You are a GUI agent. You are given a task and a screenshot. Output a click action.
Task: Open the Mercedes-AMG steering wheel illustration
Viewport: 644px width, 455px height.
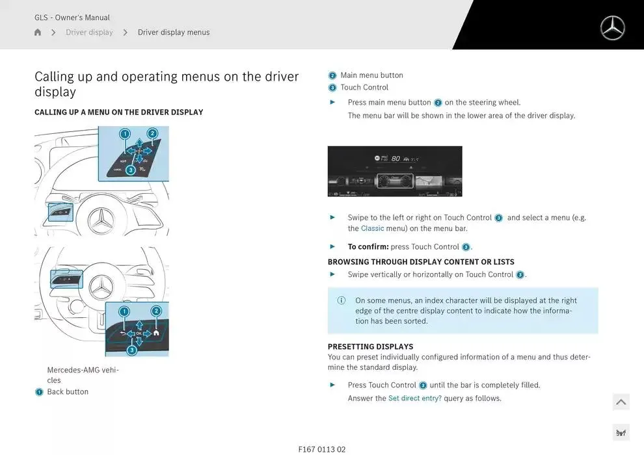tap(102, 302)
